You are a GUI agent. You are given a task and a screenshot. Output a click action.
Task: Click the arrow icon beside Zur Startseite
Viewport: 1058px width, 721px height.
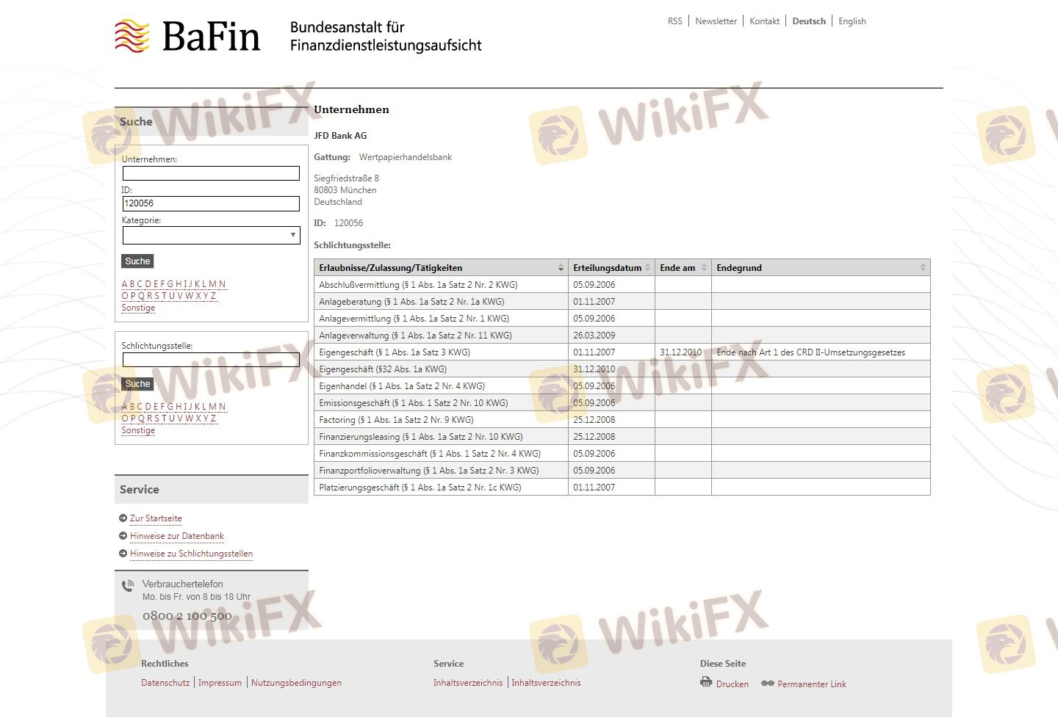pyautogui.click(x=123, y=518)
